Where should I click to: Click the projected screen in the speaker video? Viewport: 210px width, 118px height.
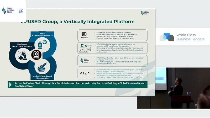click(x=161, y=78)
